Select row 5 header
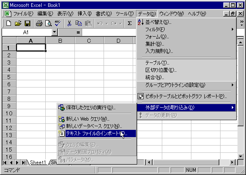The height and width of the screenshot is (175, 246). [x=9, y=77]
